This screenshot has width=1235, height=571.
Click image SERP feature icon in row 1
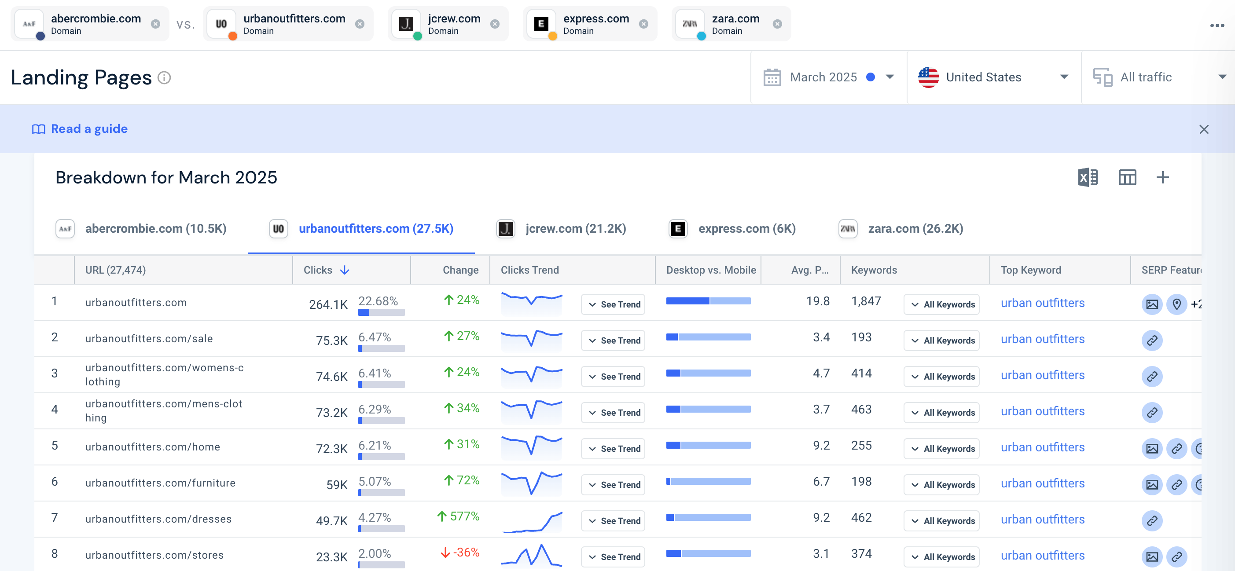(x=1152, y=305)
